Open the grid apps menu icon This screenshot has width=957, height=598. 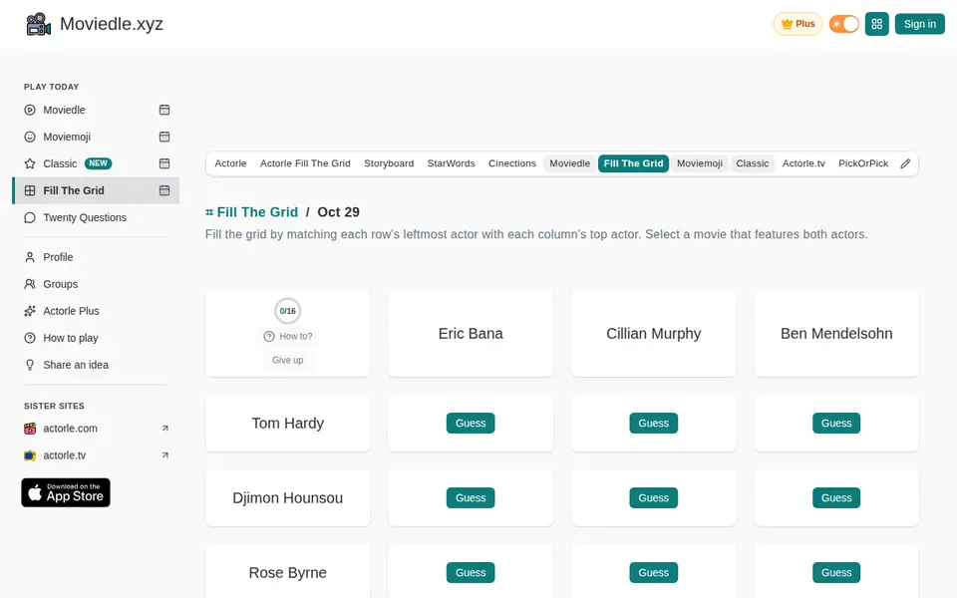[876, 24]
